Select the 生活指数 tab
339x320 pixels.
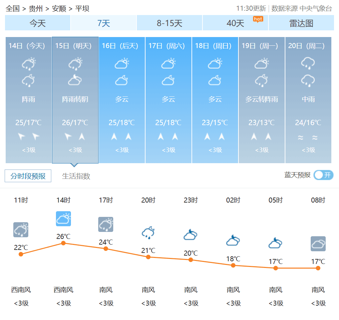click(x=76, y=176)
